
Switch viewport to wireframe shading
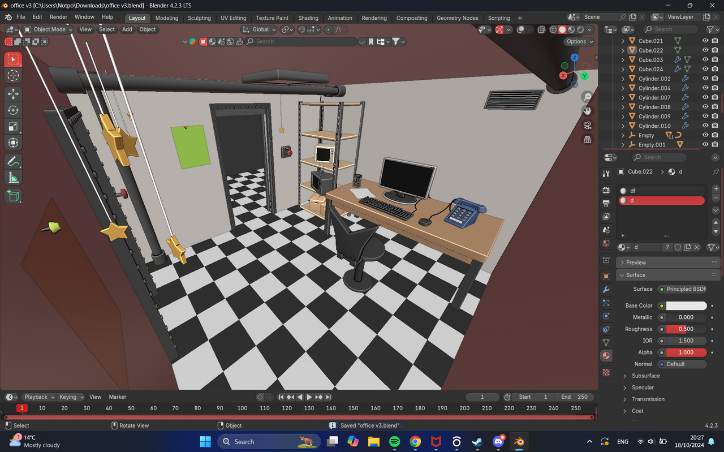[553, 29]
